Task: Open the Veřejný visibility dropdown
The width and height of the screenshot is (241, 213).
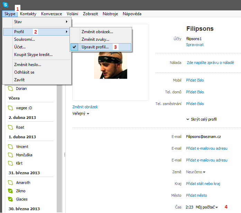Action: click(x=81, y=113)
